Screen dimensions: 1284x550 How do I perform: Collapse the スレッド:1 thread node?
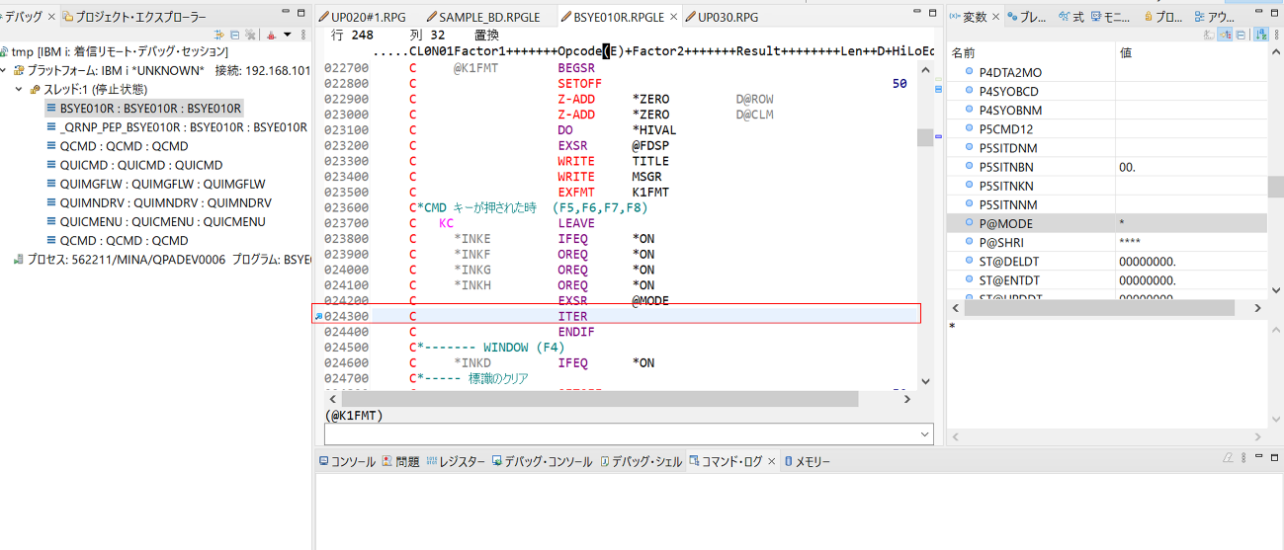point(20,89)
